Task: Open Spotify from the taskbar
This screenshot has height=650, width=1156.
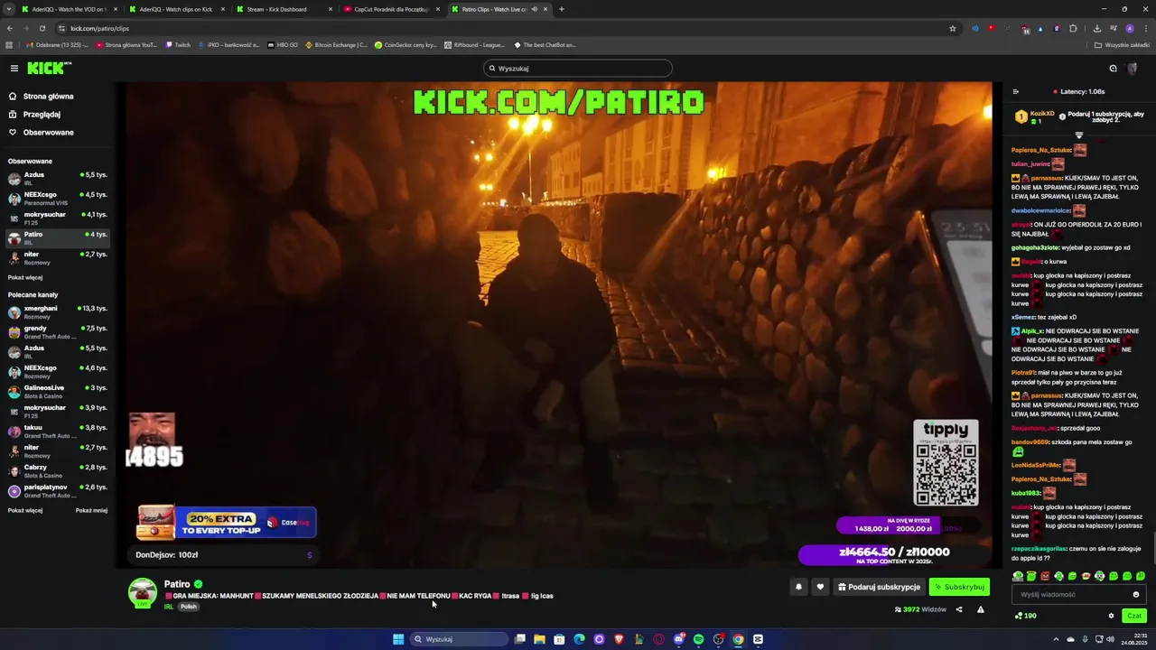Action: pos(698,639)
